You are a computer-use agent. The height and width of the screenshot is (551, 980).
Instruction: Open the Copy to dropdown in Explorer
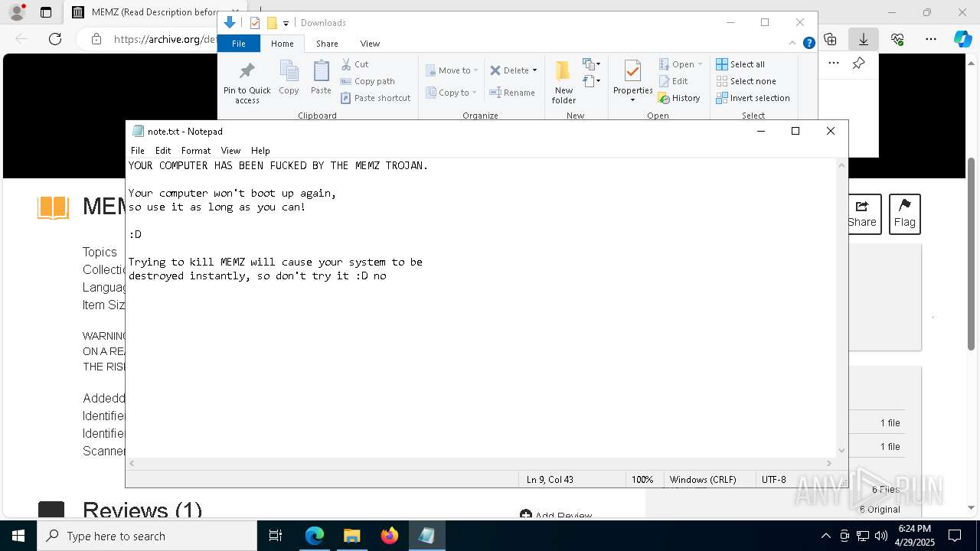click(x=451, y=93)
